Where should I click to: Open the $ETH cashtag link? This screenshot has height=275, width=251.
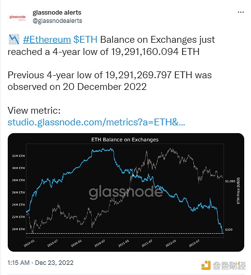85,39
